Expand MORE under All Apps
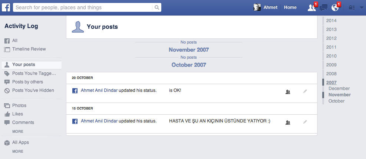This screenshot has width=366, height=159. click(x=18, y=151)
